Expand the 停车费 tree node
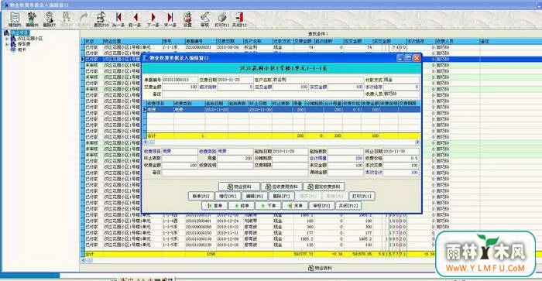This screenshot has height=281, width=542. [6, 44]
